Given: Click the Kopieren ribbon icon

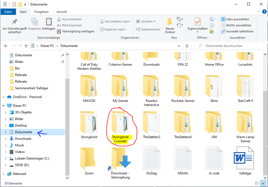Looking at the screenshot, I should point(35,24).
